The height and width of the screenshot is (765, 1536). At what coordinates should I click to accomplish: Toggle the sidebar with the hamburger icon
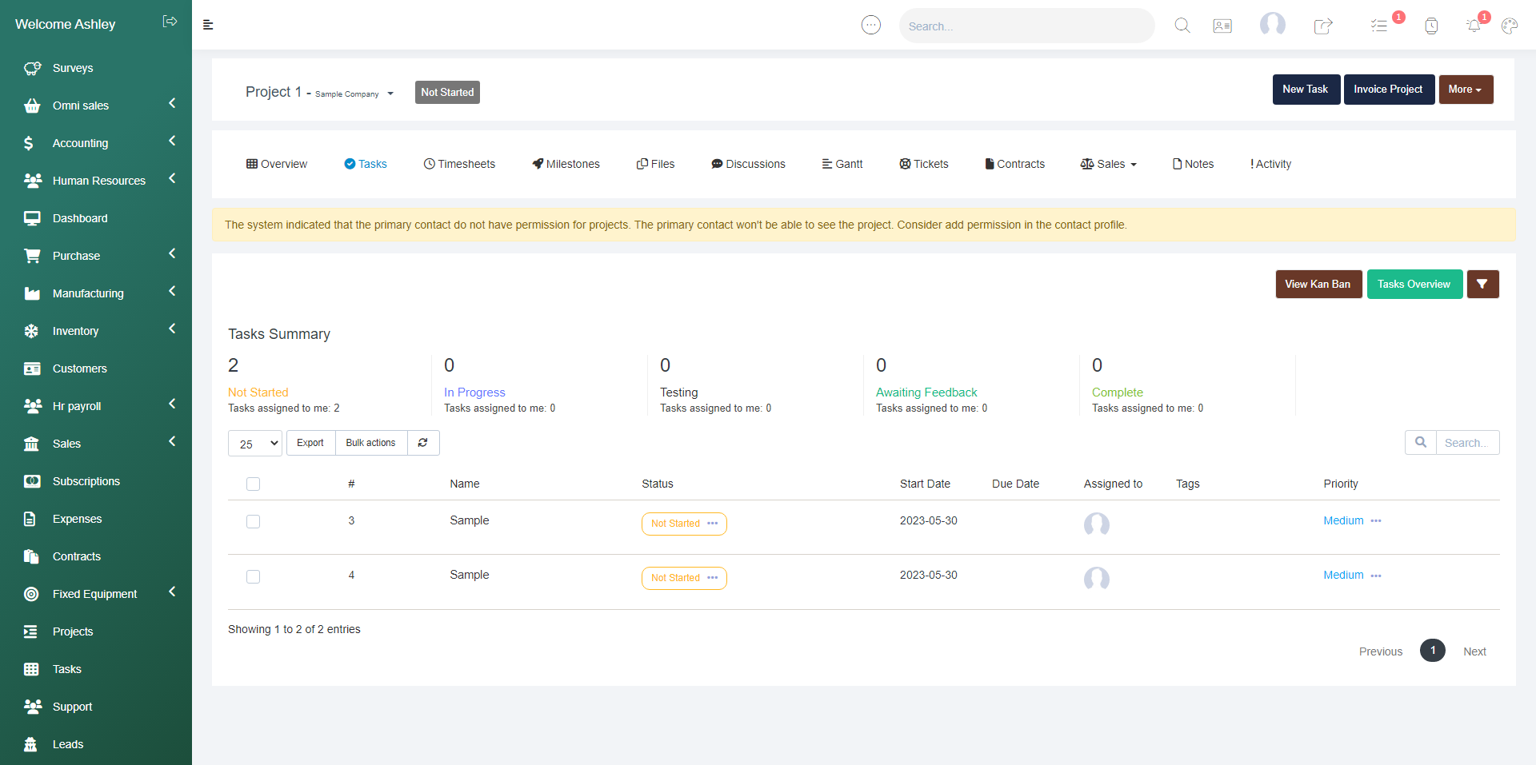coord(208,25)
